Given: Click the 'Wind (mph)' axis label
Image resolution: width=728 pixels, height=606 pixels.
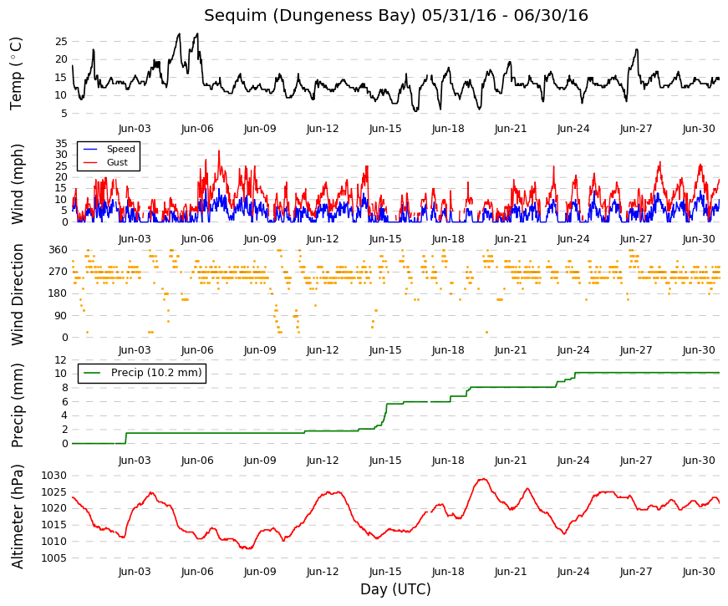Looking at the screenshot, I should pyautogui.click(x=17, y=185).
